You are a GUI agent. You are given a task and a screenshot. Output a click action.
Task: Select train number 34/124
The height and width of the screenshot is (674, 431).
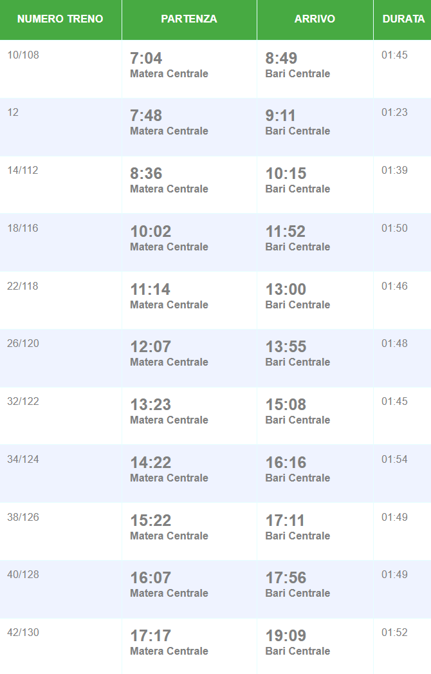23,460
